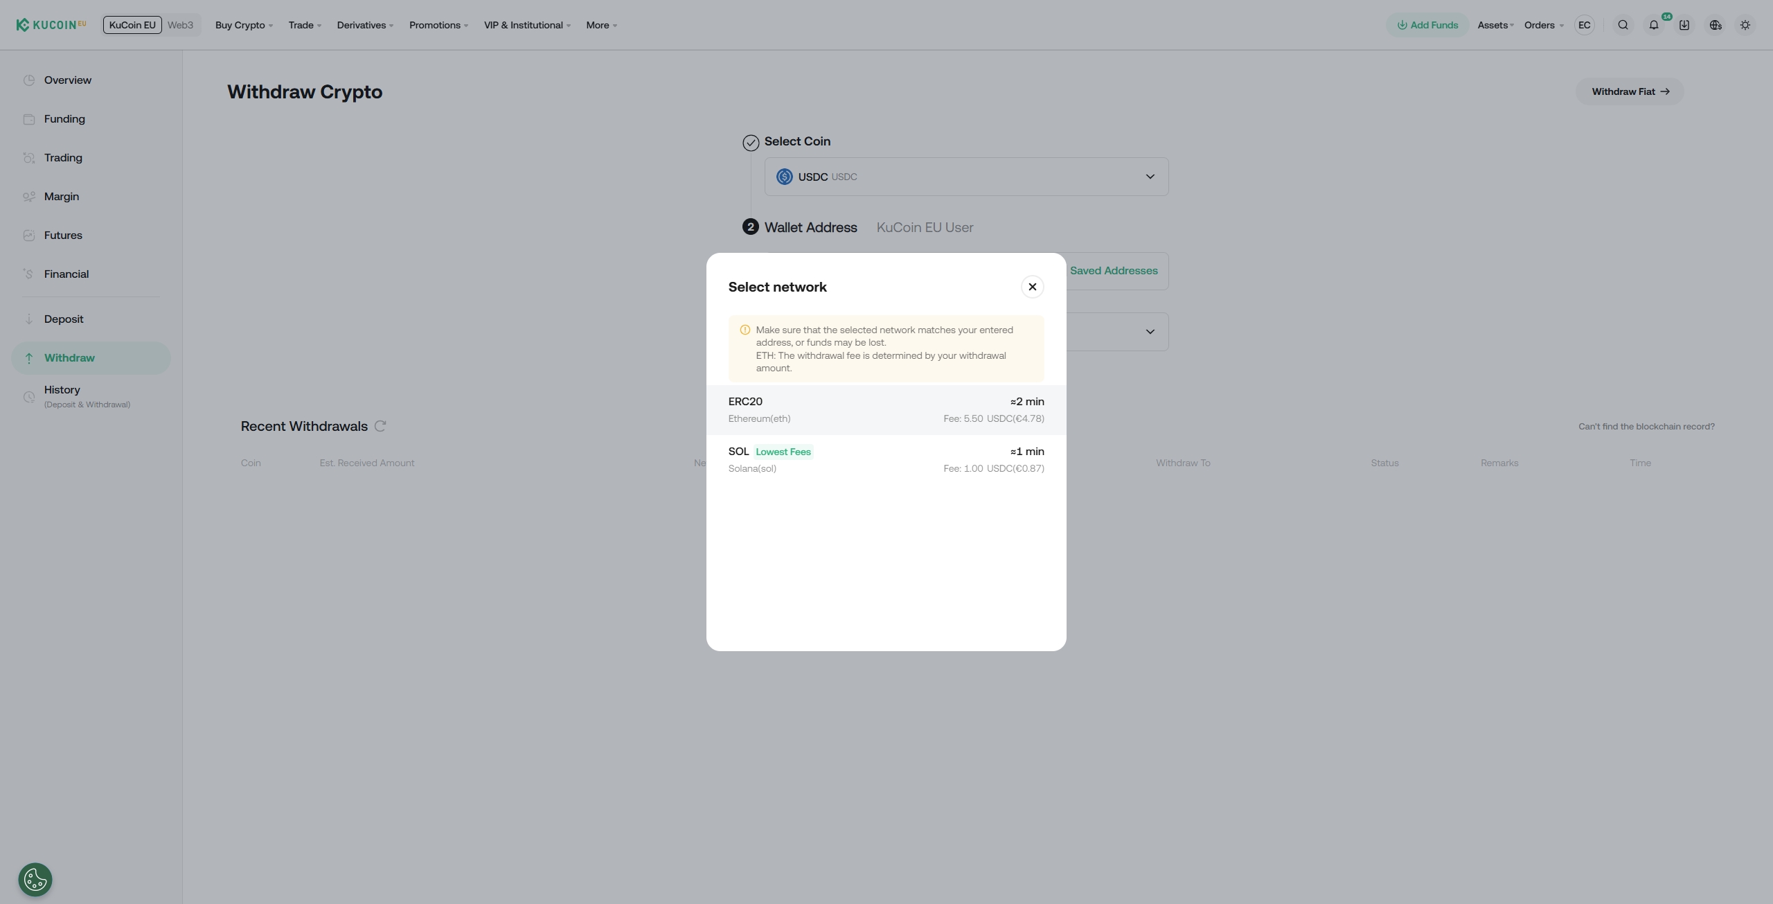Open the search icon in header
The image size is (1773, 904).
[1623, 25]
